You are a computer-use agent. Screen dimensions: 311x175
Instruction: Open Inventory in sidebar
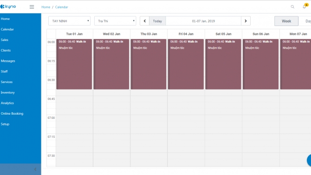(7, 92)
